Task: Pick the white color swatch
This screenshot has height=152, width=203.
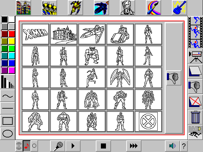Action: point(12,19)
